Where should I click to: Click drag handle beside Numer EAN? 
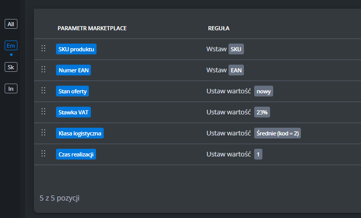44,70
